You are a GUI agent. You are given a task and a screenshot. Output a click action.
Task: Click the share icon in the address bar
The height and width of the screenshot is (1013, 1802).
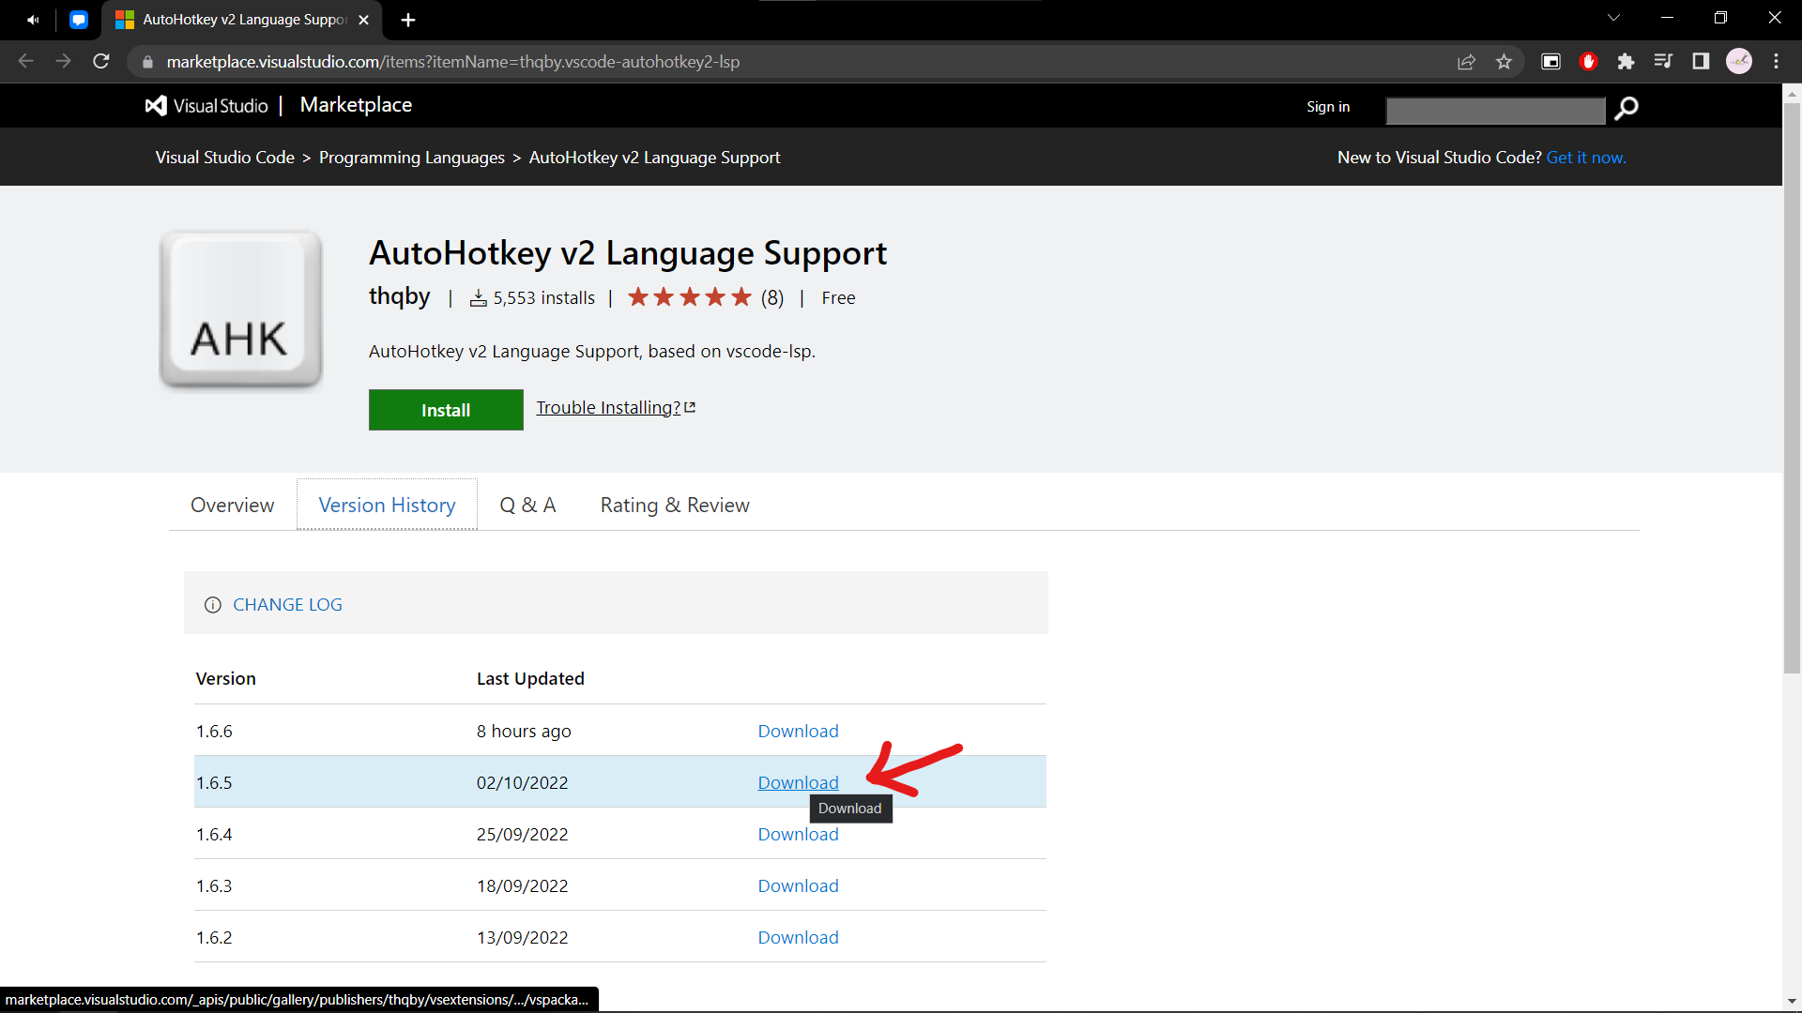1467,61
